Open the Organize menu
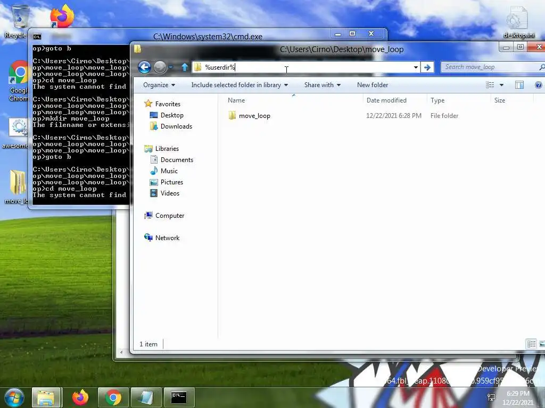The width and height of the screenshot is (545, 408). pyautogui.click(x=159, y=85)
